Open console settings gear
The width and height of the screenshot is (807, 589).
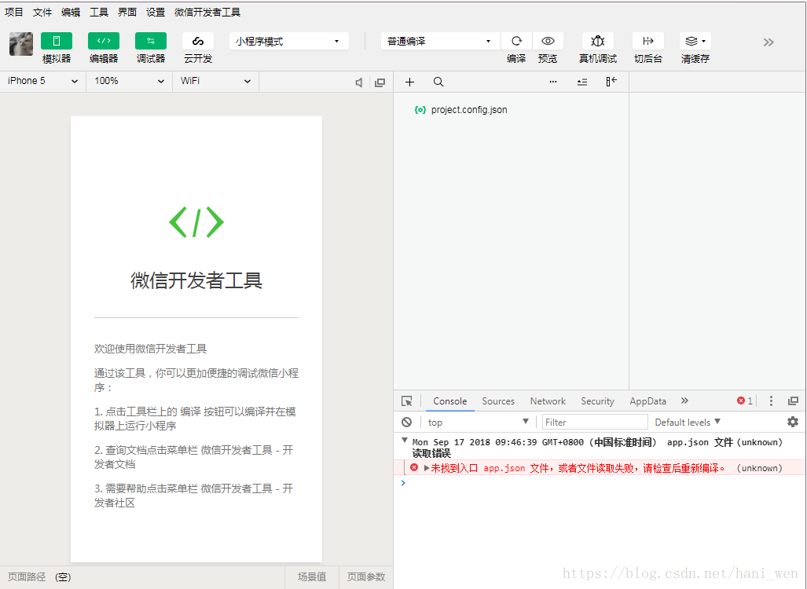pyautogui.click(x=793, y=422)
